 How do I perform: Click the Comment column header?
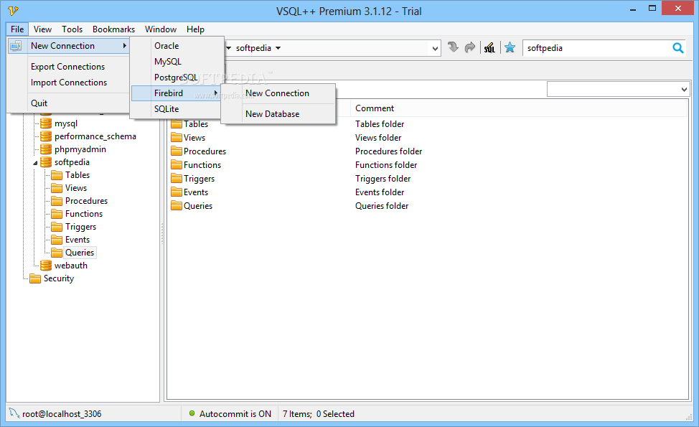pos(375,108)
